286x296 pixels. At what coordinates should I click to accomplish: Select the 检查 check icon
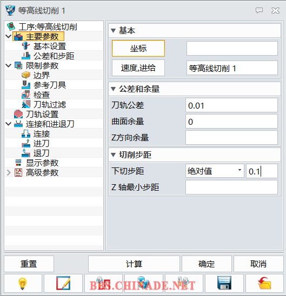point(26,95)
